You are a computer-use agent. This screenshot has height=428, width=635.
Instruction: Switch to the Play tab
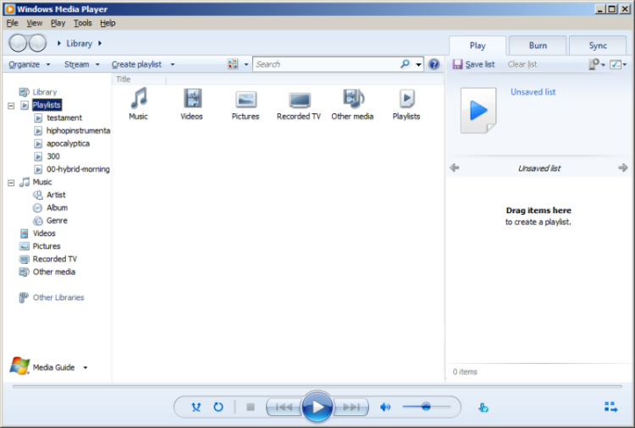[x=478, y=46]
